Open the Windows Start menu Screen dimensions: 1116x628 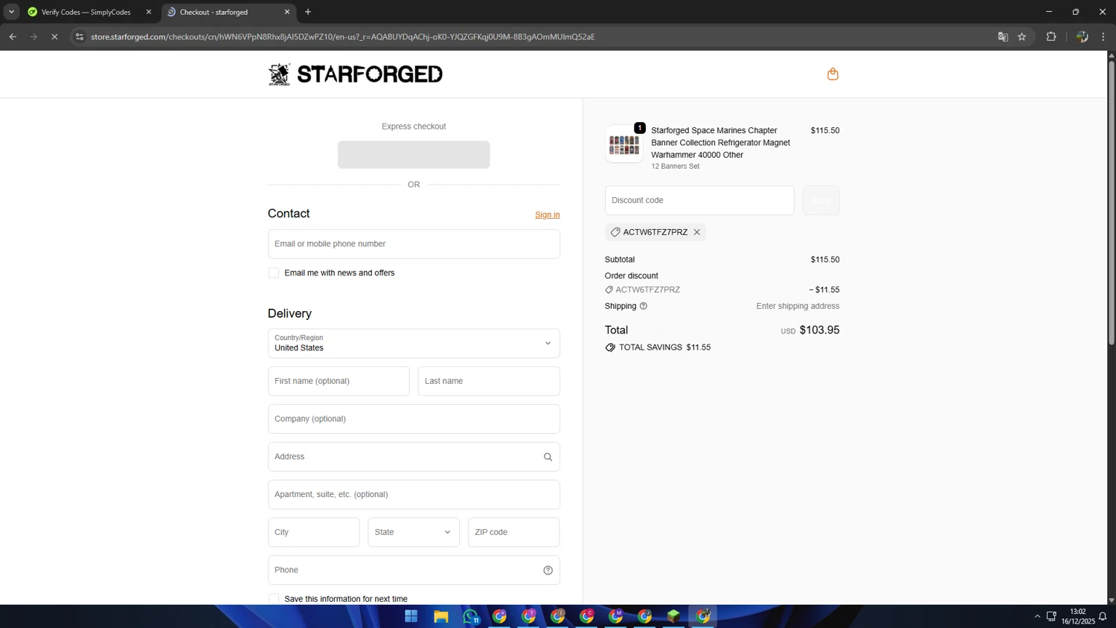coord(411,616)
